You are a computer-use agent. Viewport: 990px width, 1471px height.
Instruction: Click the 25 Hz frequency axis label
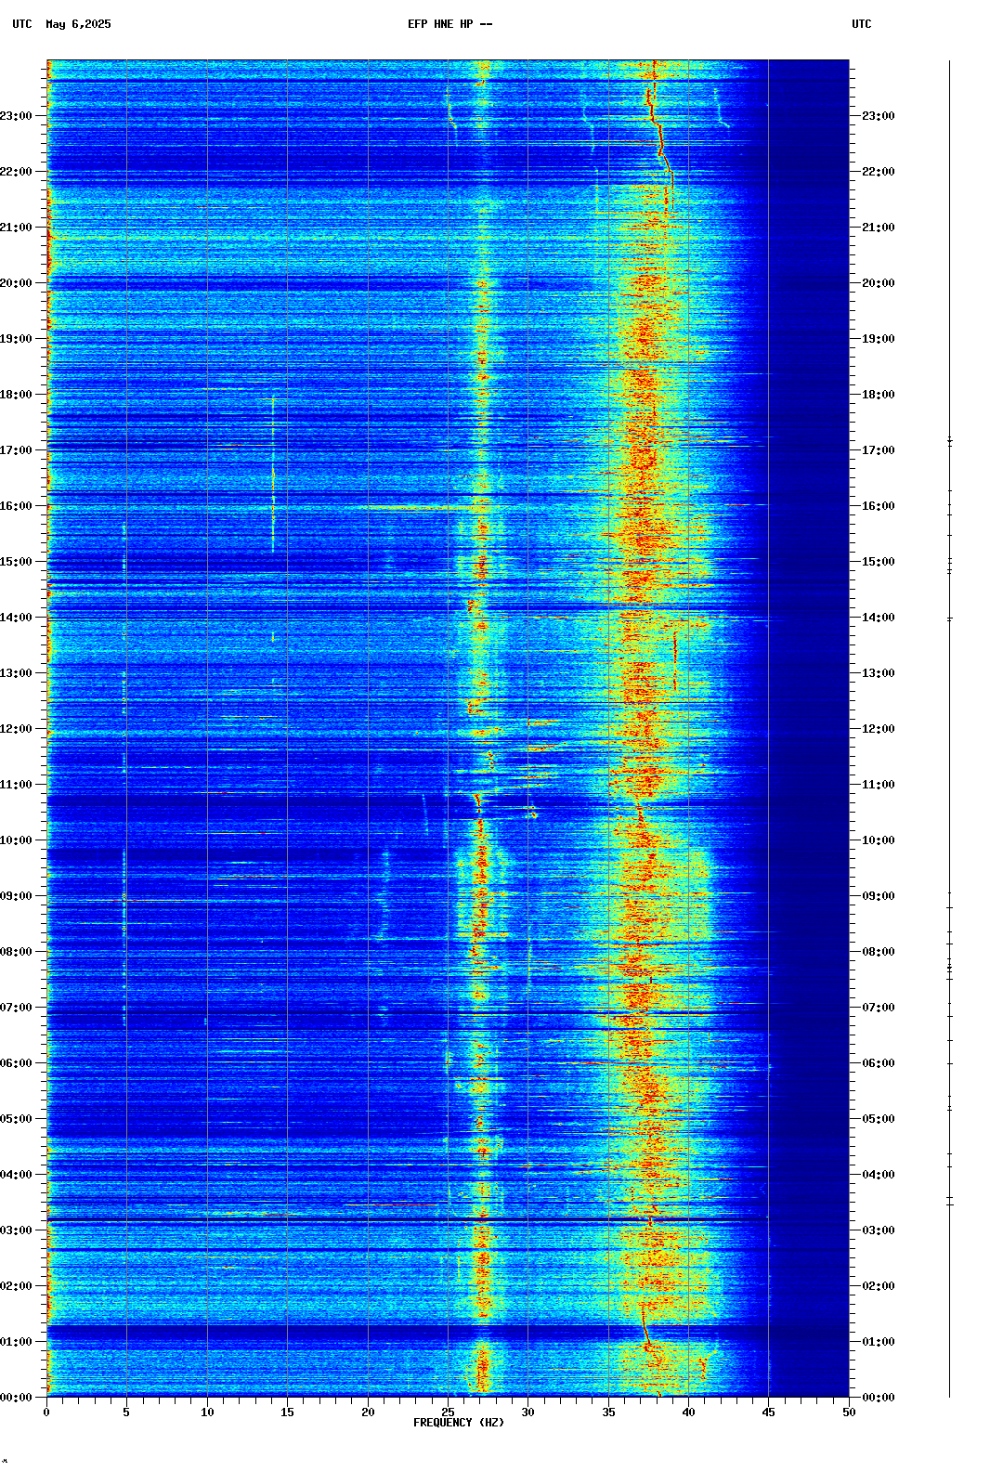pyautogui.click(x=448, y=1412)
